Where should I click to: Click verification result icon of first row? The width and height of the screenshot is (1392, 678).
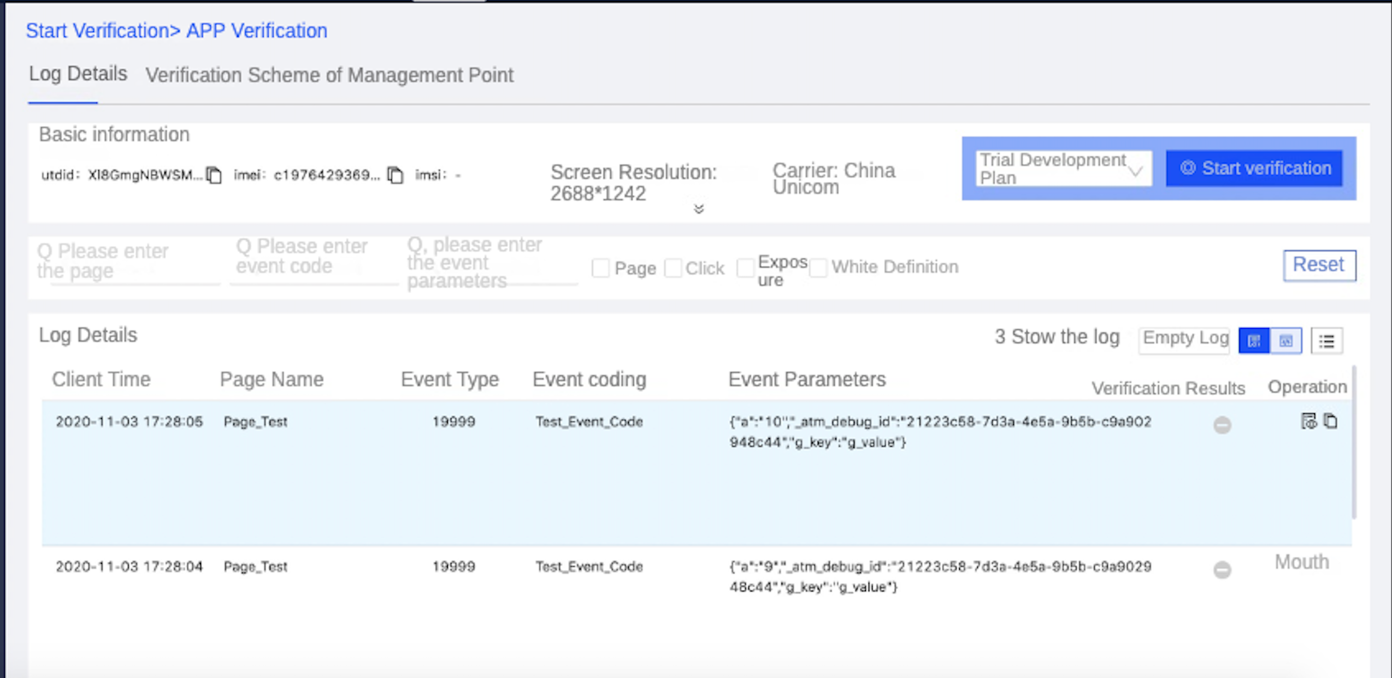tap(1222, 425)
